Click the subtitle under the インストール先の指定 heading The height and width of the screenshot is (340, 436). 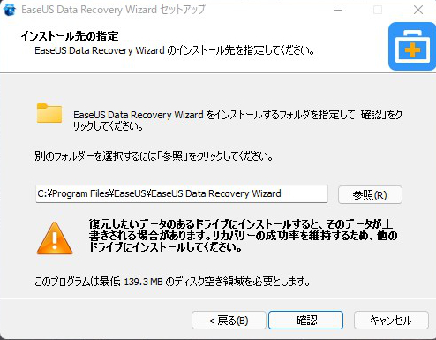[x=175, y=50]
